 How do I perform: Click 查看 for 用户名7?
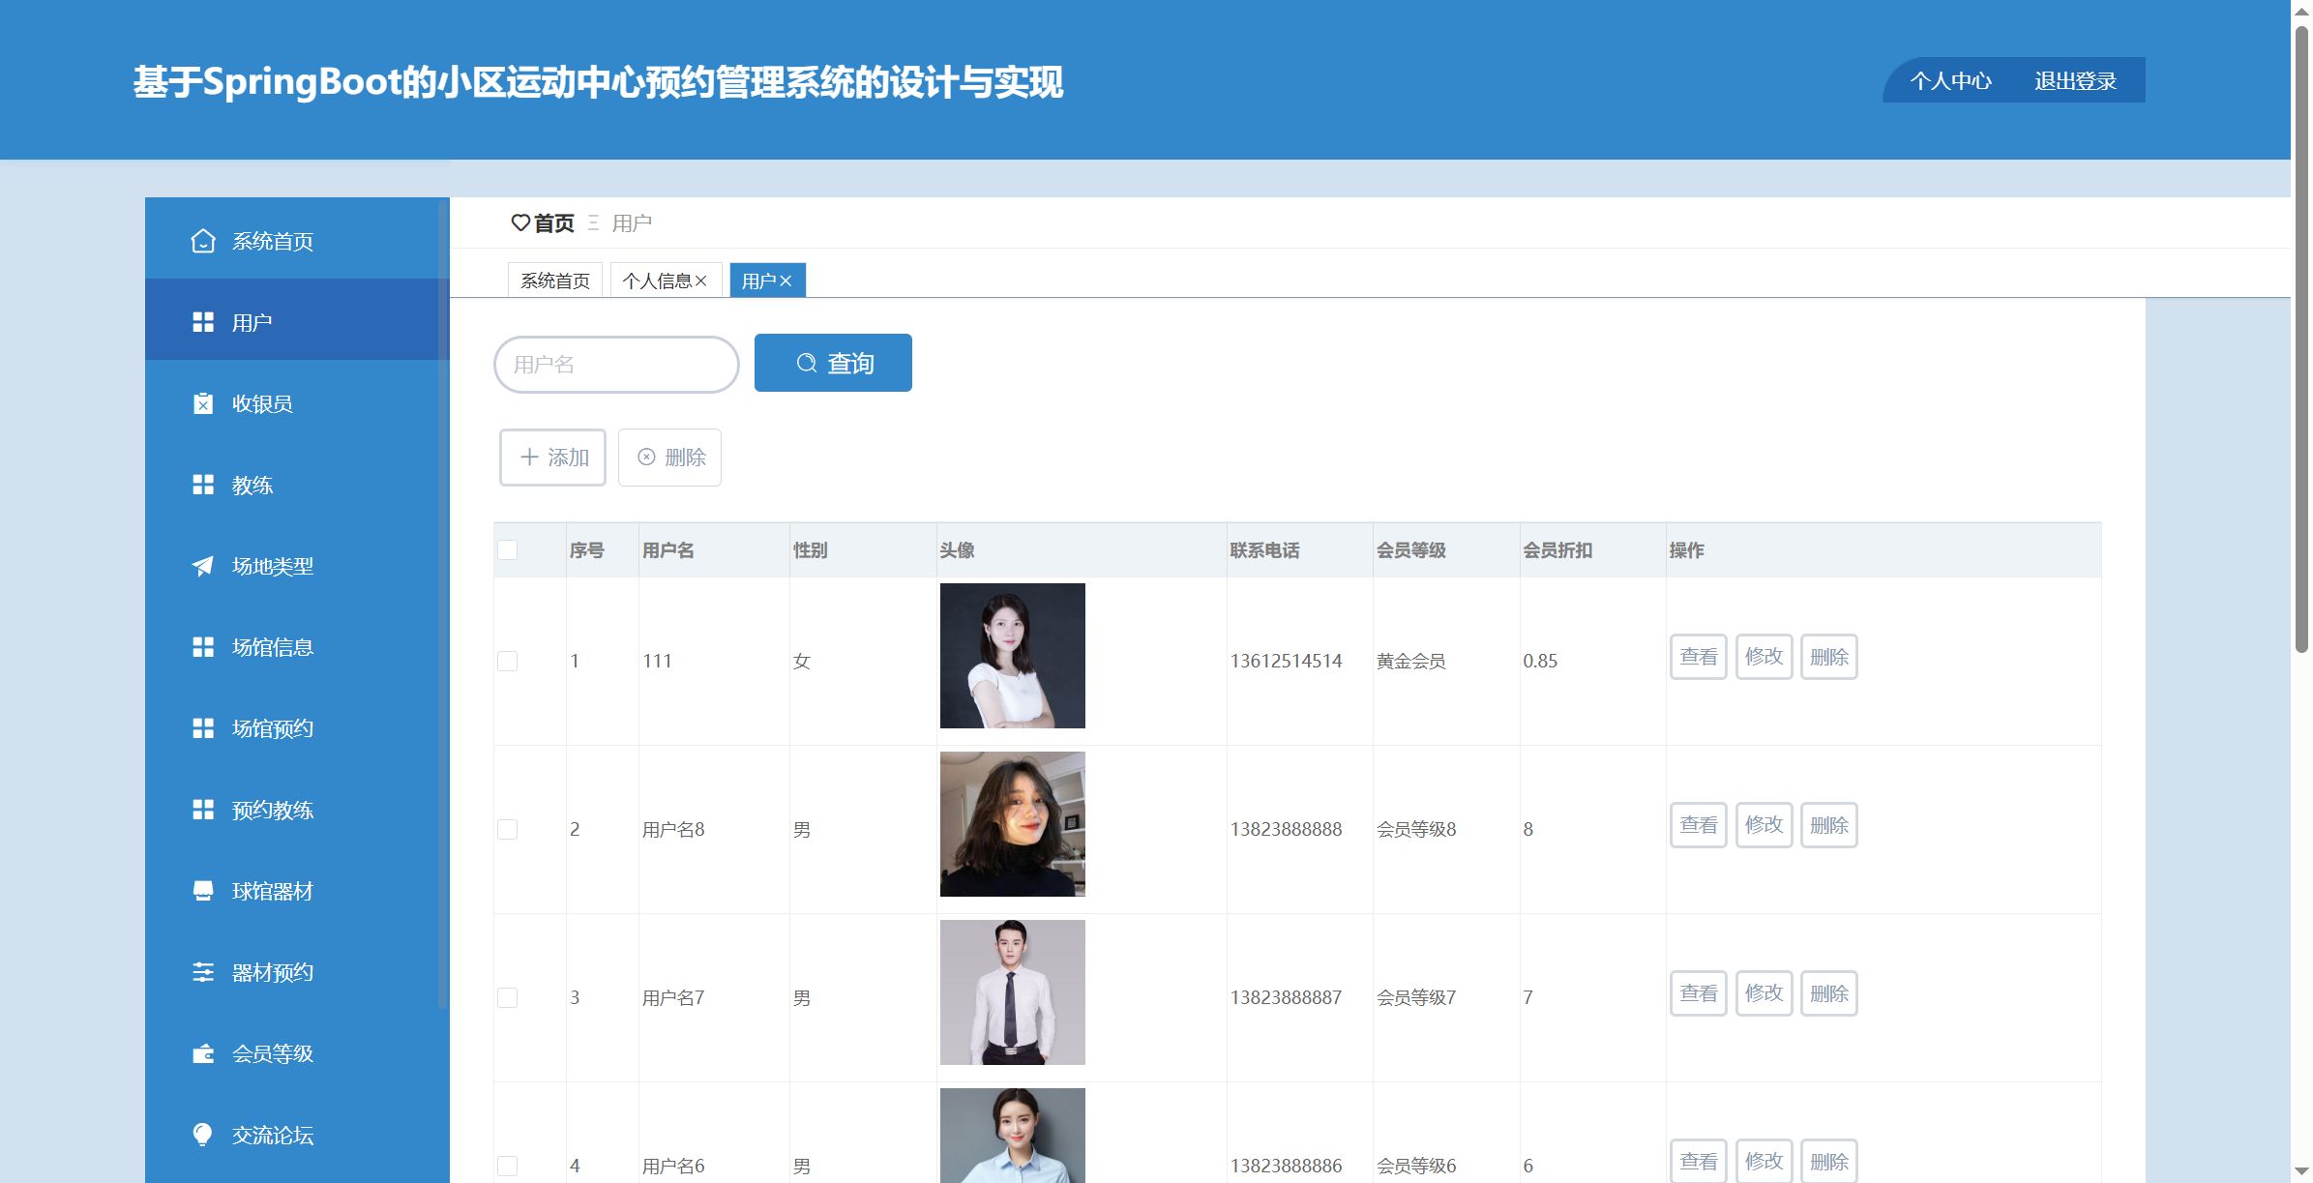coord(1699,993)
